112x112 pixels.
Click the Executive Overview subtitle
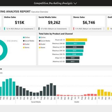tap(40, 12)
